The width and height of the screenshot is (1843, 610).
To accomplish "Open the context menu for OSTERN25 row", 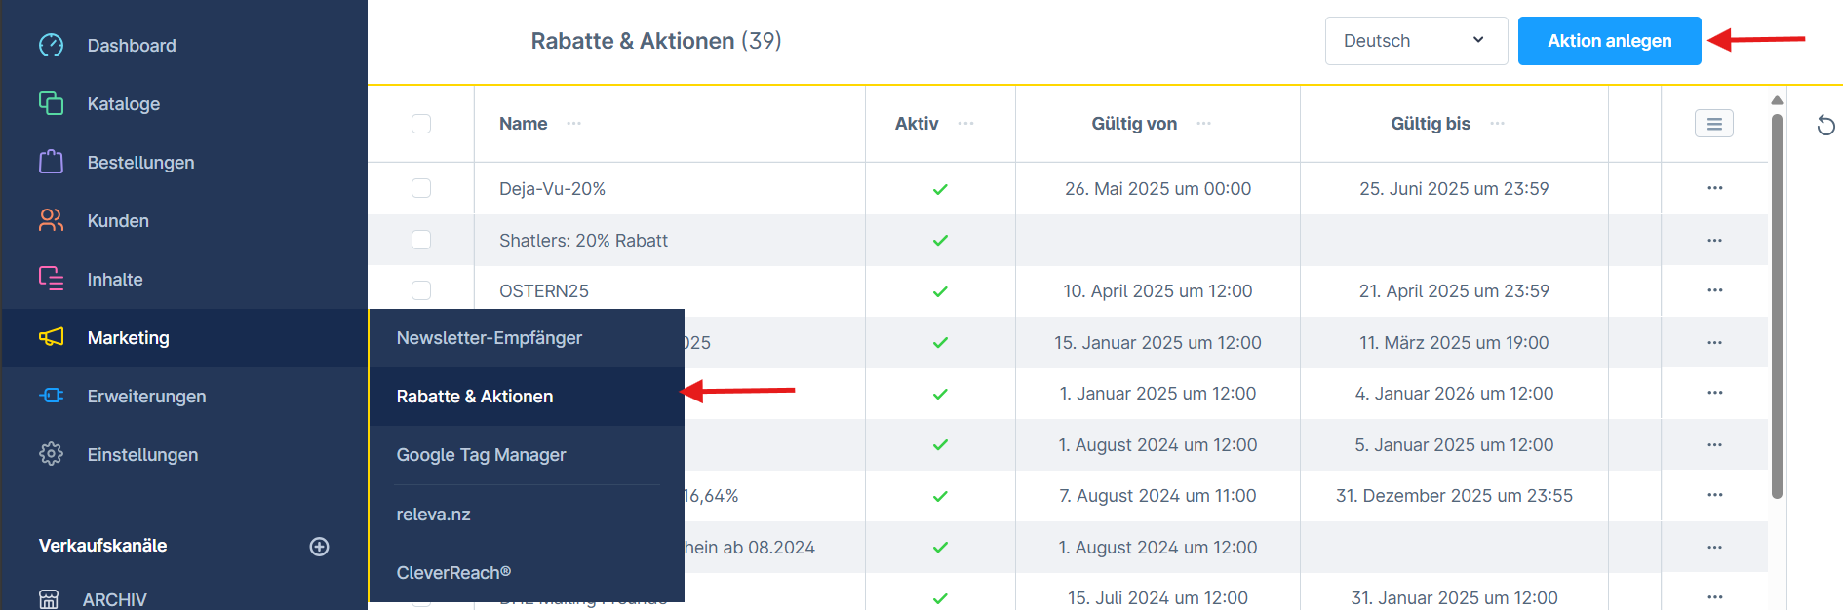I will [x=1714, y=290].
